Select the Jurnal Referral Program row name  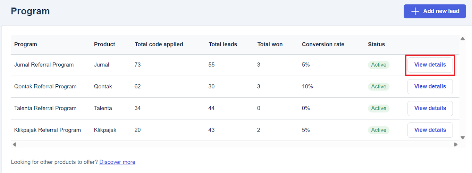tap(44, 65)
